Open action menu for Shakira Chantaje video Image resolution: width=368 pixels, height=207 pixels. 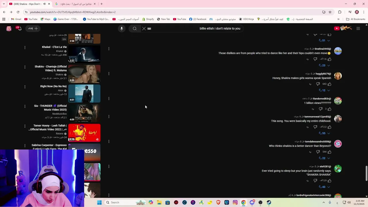click(25, 67)
